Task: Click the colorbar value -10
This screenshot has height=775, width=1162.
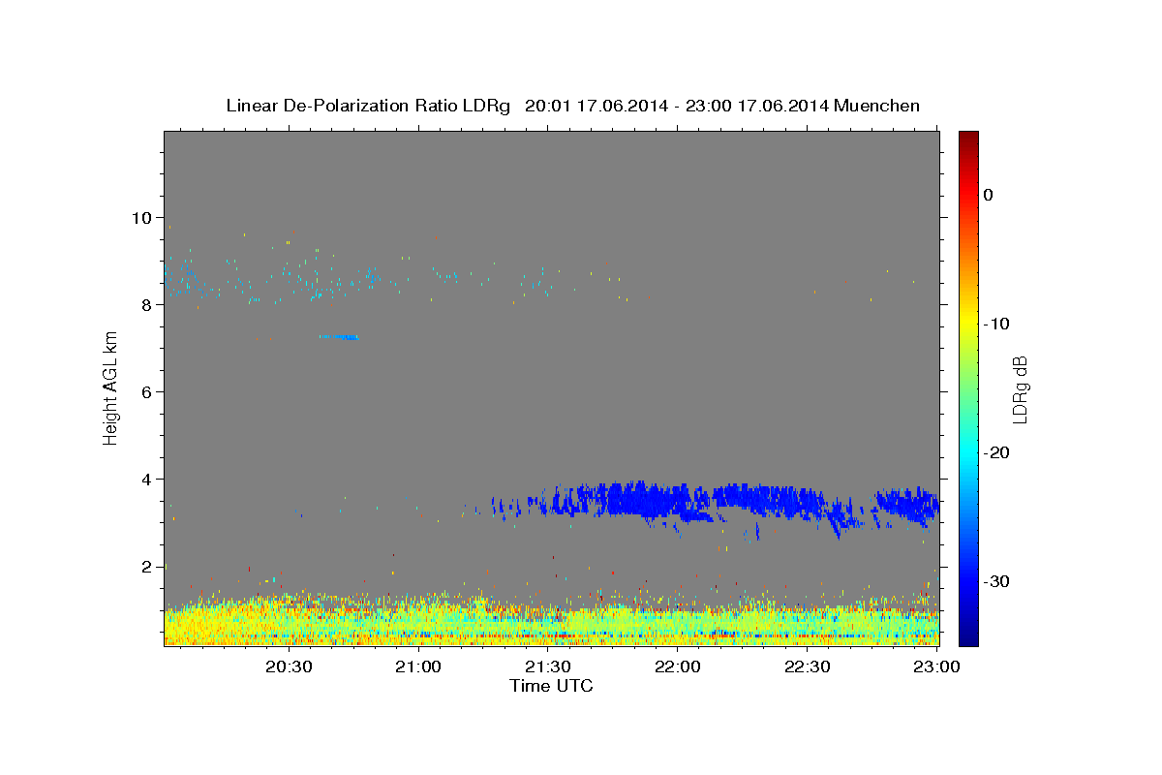Action: [997, 324]
